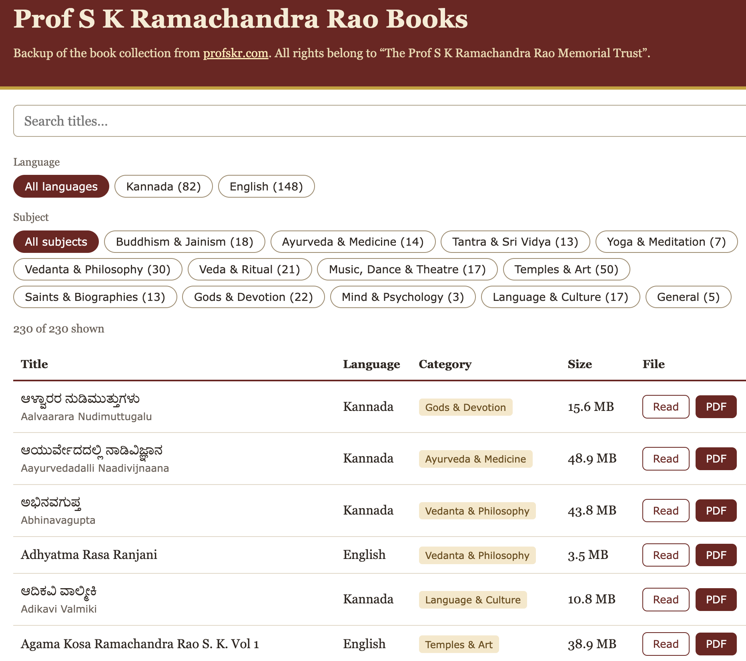Select Vedanta & Philosophy (30) chip
The width and height of the screenshot is (746, 661).
coord(98,269)
